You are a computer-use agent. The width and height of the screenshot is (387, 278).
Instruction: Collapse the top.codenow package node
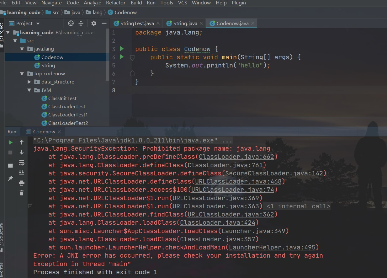22,74
